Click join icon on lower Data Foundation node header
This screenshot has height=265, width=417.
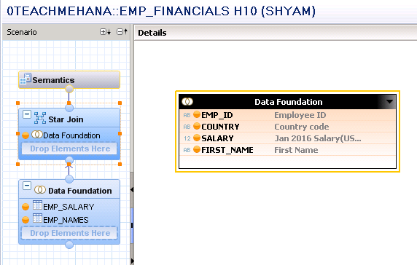pyautogui.click(x=40, y=189)
